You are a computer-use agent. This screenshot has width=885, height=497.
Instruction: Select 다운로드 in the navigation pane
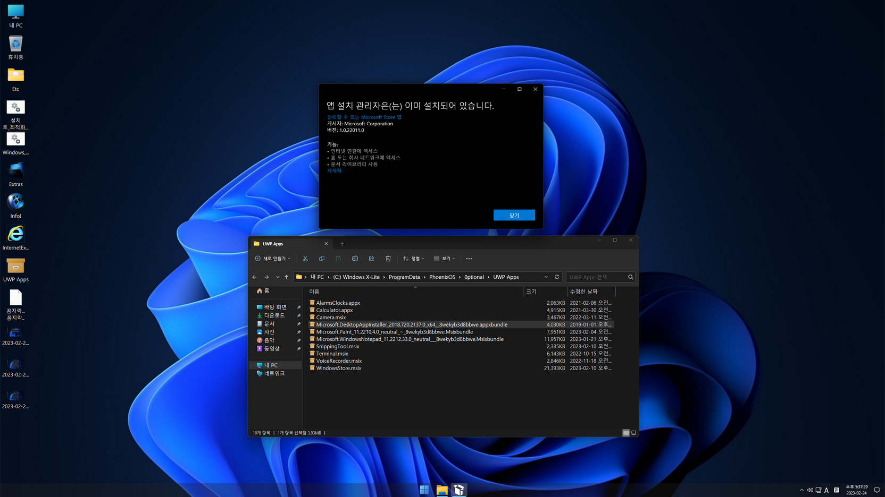point(274,315)
